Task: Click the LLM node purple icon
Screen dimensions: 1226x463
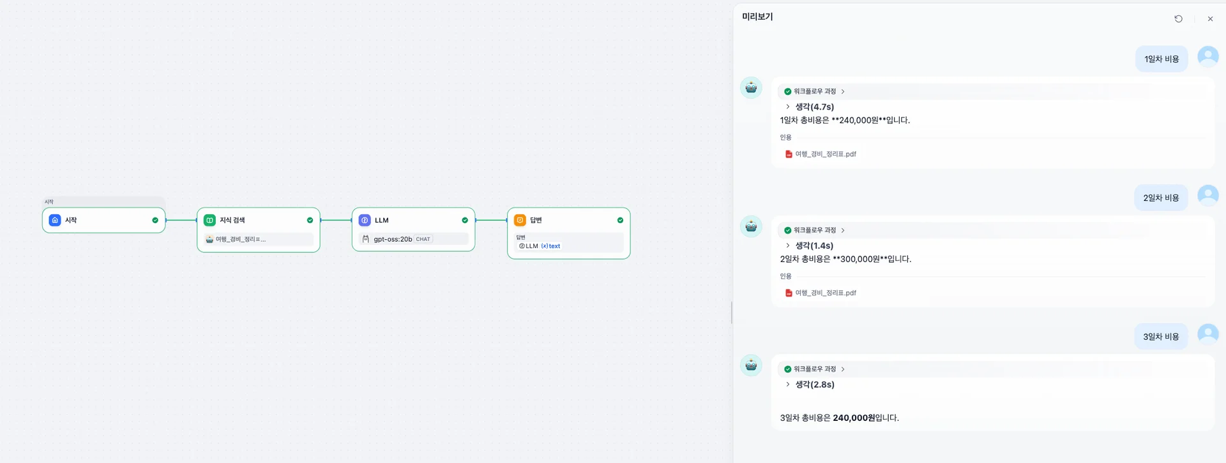Action: pos(365,220)
